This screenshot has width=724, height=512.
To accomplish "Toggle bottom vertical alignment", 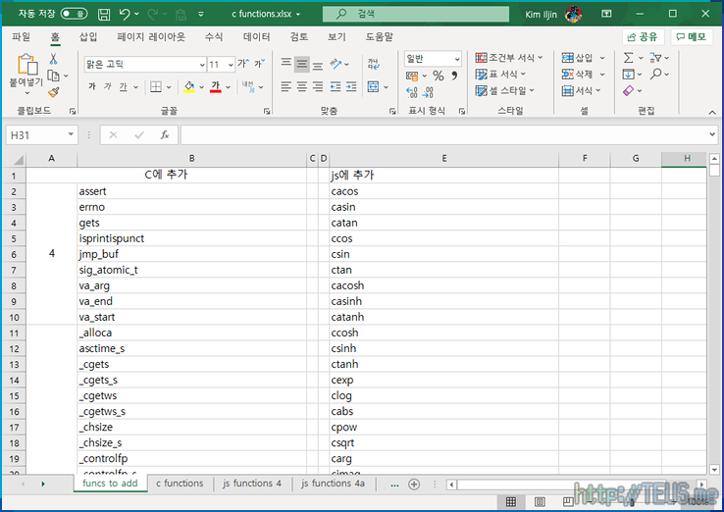I will pos(318,64).
